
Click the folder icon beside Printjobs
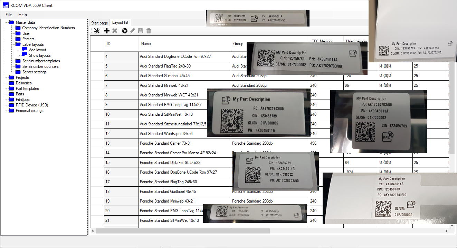[11, 100]
